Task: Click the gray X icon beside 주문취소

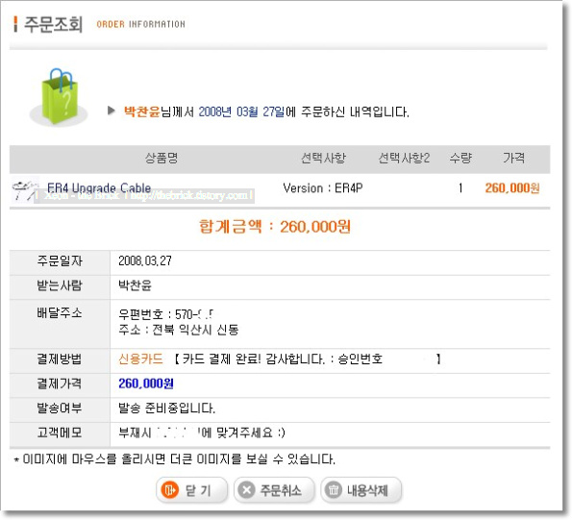Action: pyautogui.click(x=247, y=490)
